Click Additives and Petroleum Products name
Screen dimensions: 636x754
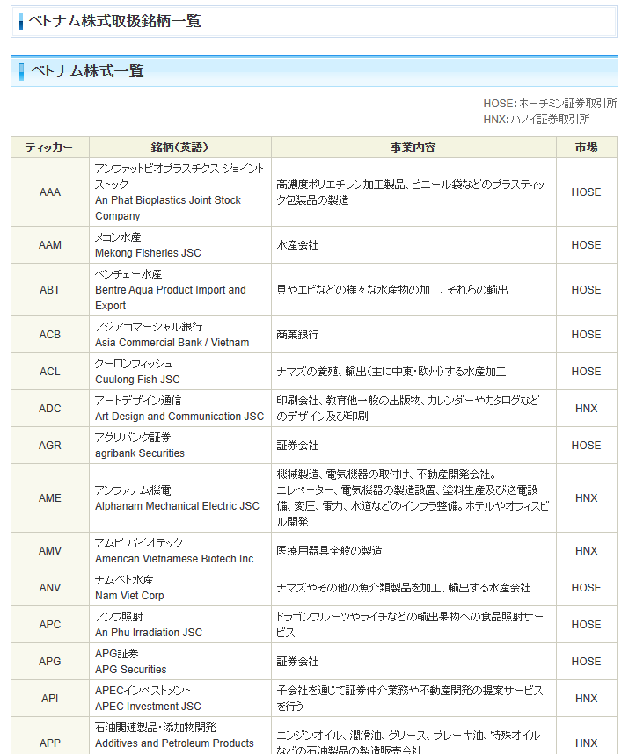pyautogui.click(x=174, y=743)
